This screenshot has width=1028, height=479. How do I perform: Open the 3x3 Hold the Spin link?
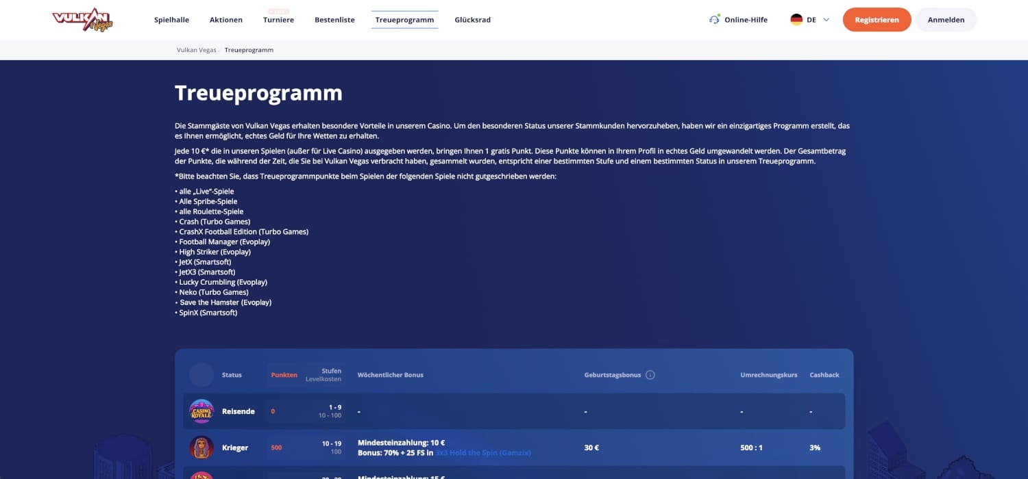[x=483, y=453]
